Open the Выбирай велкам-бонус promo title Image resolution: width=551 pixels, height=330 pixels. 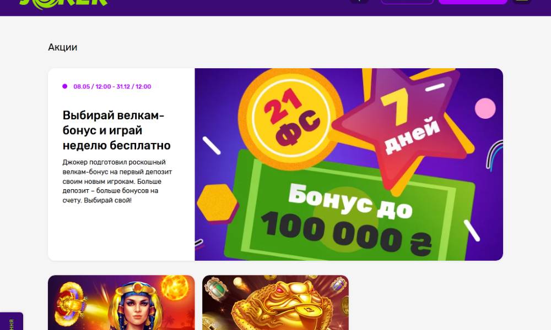116,130
